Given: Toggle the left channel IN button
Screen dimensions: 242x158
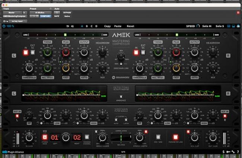Looking at the screenshot, I should click(26, 53).
